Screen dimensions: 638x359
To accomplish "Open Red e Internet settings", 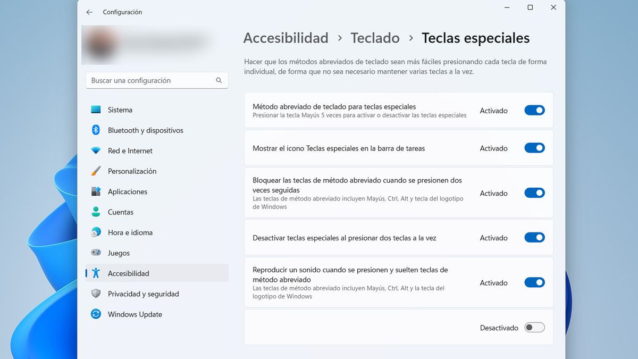I will [x=130, y=151].
